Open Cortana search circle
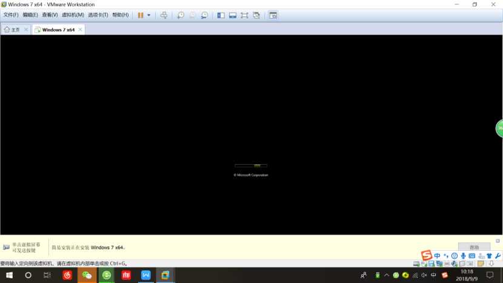The width and height of the screenshot is (503, 283). (28, 275)
